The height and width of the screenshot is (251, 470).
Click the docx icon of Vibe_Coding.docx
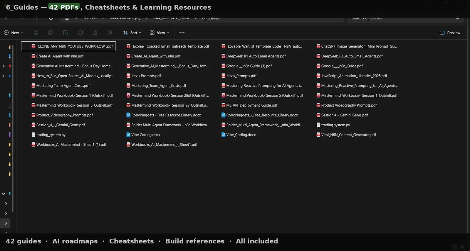click(x=223, y=135)
